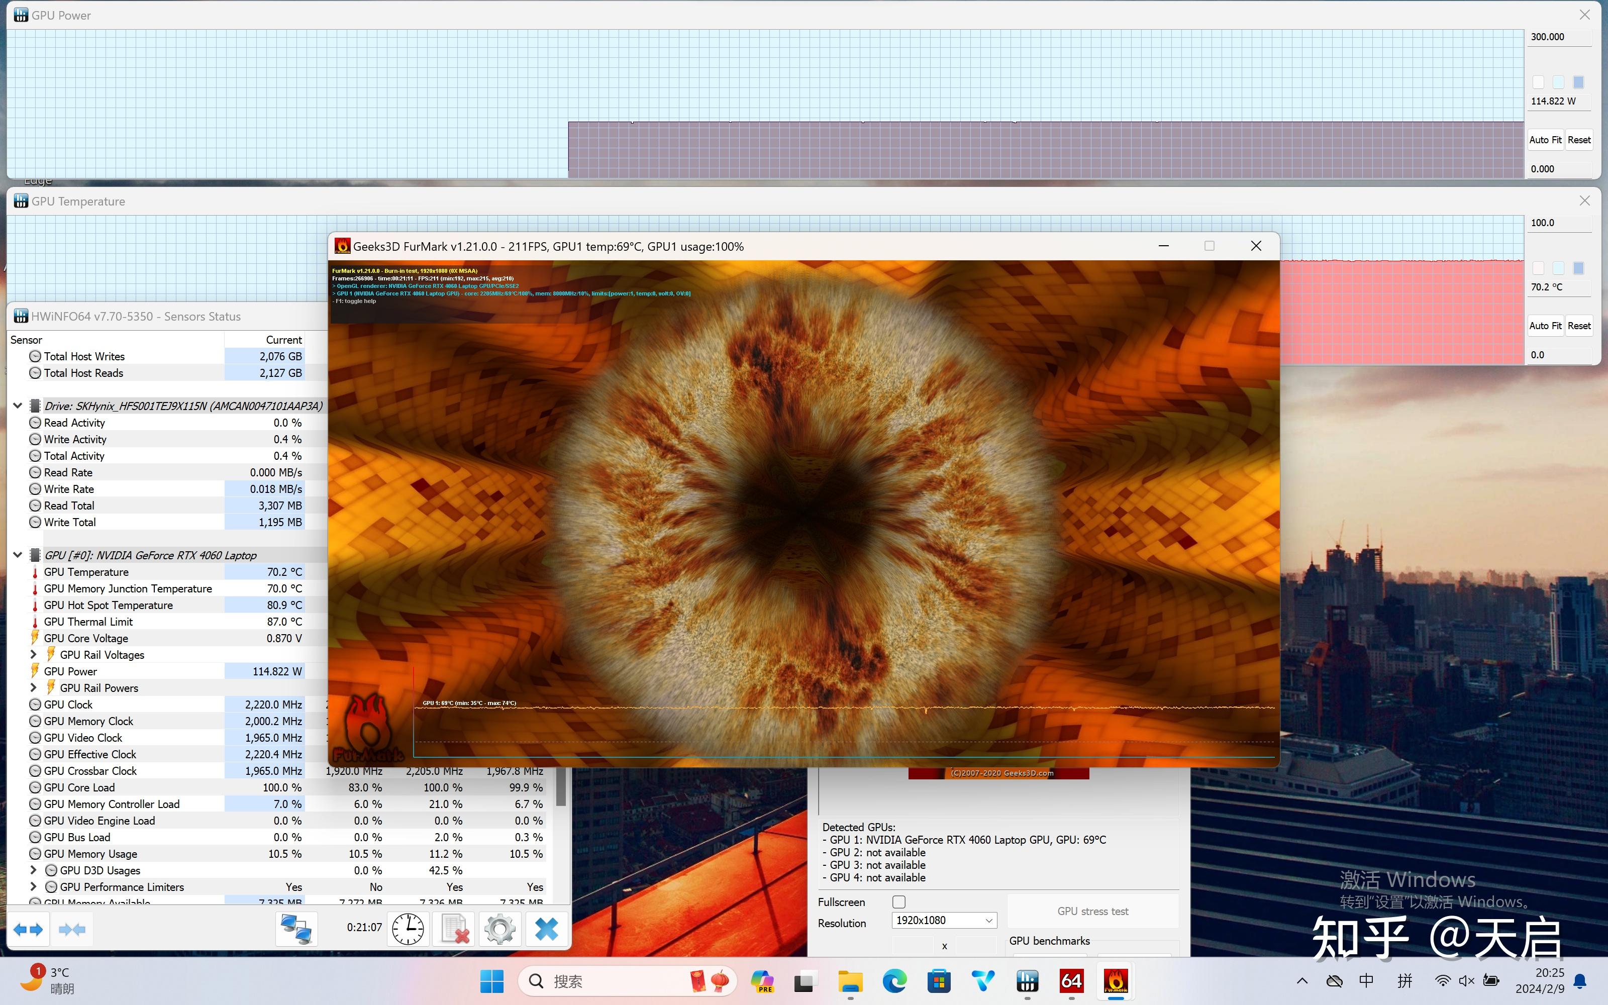Click white swatch in GPU Temperature window

tap(1538, 268)
